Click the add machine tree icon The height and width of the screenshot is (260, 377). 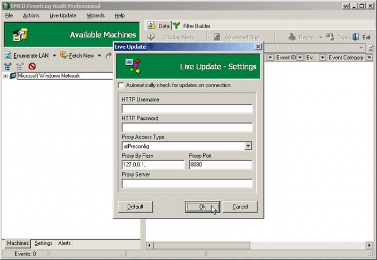click(x=8, y=66)
